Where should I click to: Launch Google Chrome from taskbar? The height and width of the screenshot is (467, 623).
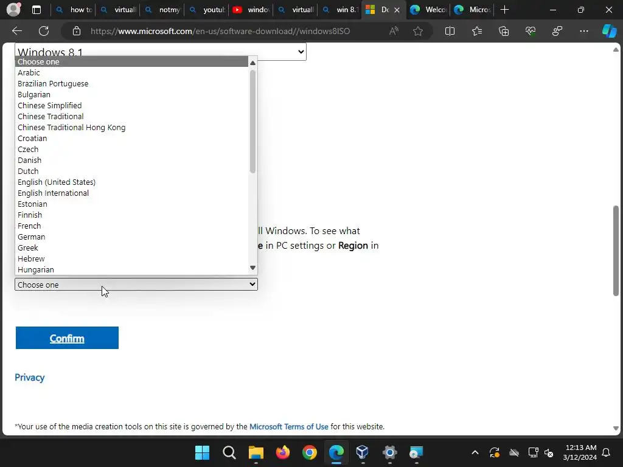[309, 452]
